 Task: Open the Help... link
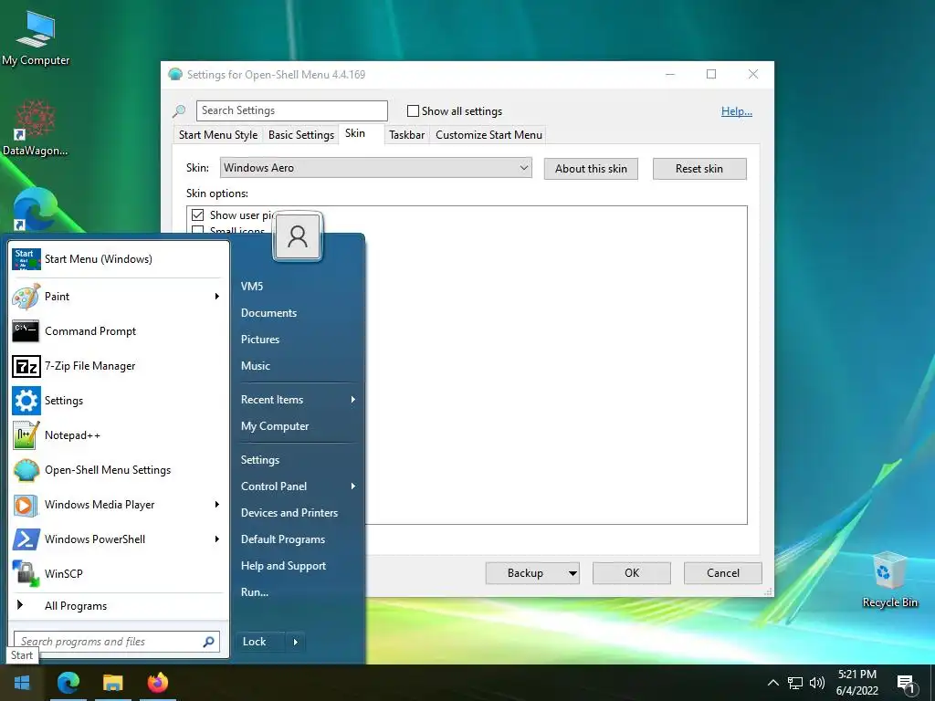tap(737, 110)
